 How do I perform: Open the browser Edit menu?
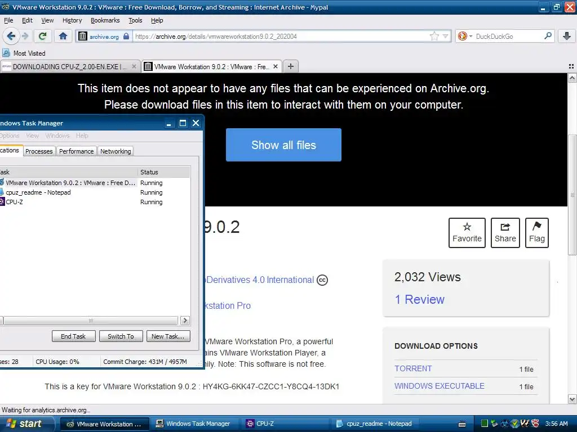tap(27, 20)
